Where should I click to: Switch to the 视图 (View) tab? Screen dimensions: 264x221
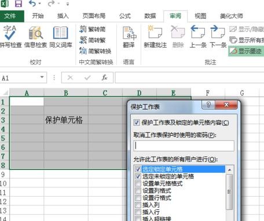click(x=200, y=16)
